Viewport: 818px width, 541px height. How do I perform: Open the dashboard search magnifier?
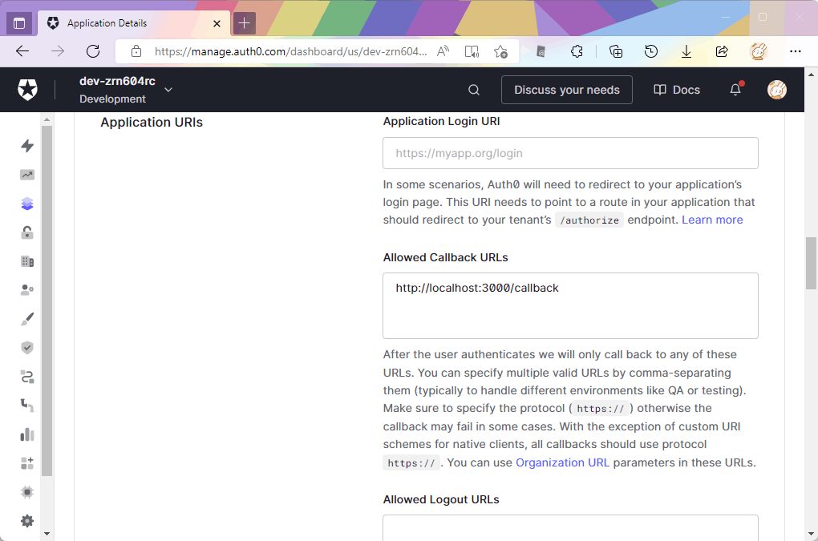pyautogui.click(x=474, y=90)
